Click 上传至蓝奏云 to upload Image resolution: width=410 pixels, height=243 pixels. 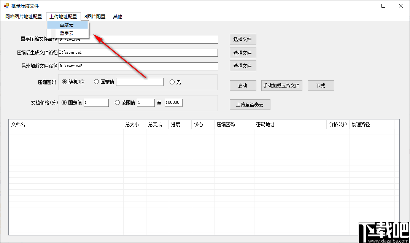click(250, 104)
